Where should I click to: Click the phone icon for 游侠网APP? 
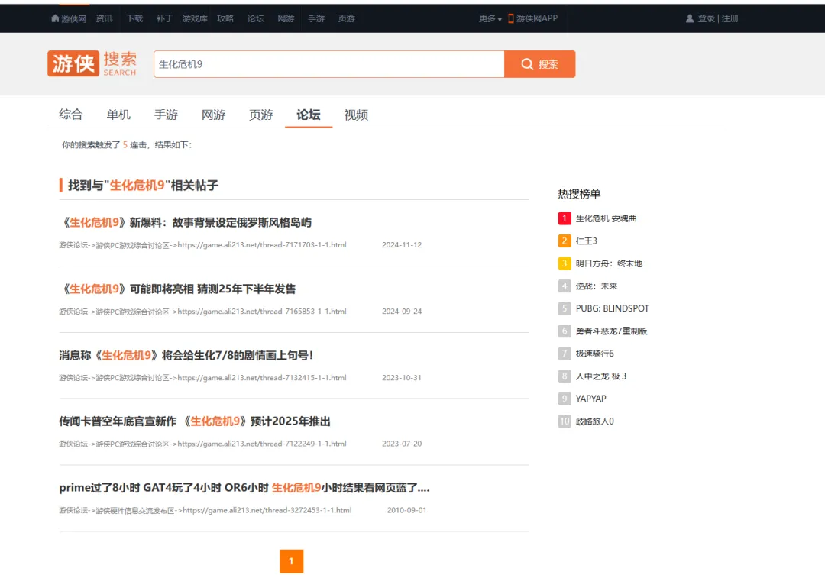pyautogui.click(x=510, y=18)
